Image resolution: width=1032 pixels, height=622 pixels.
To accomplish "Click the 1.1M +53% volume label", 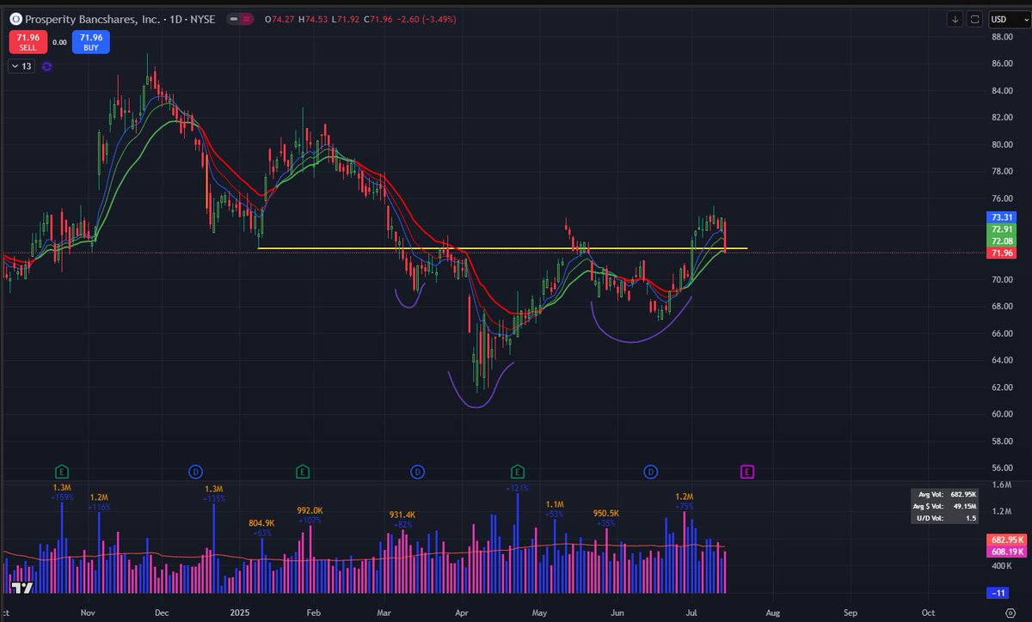I will [x=555, y=509].
